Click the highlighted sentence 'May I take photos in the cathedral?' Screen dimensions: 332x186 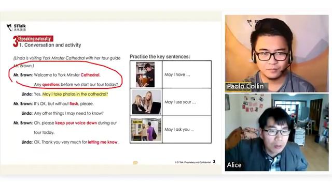[x=75, y=94]
